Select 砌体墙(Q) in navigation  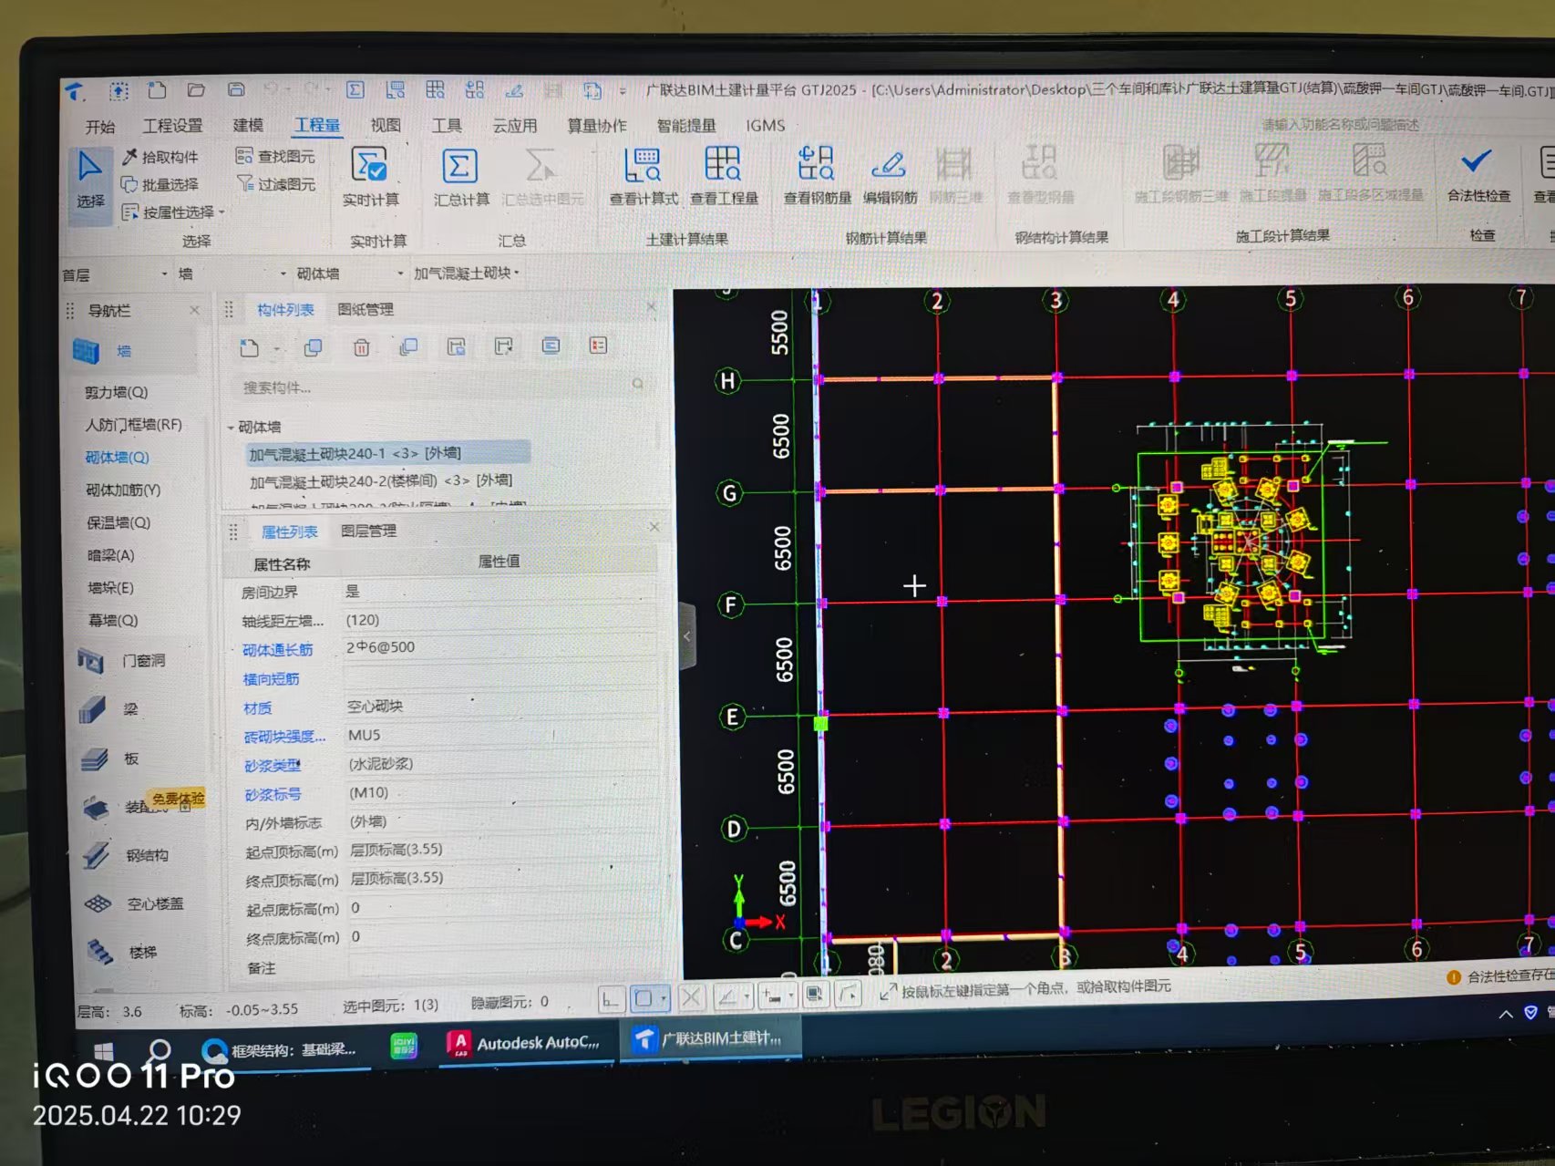point(118,458)
